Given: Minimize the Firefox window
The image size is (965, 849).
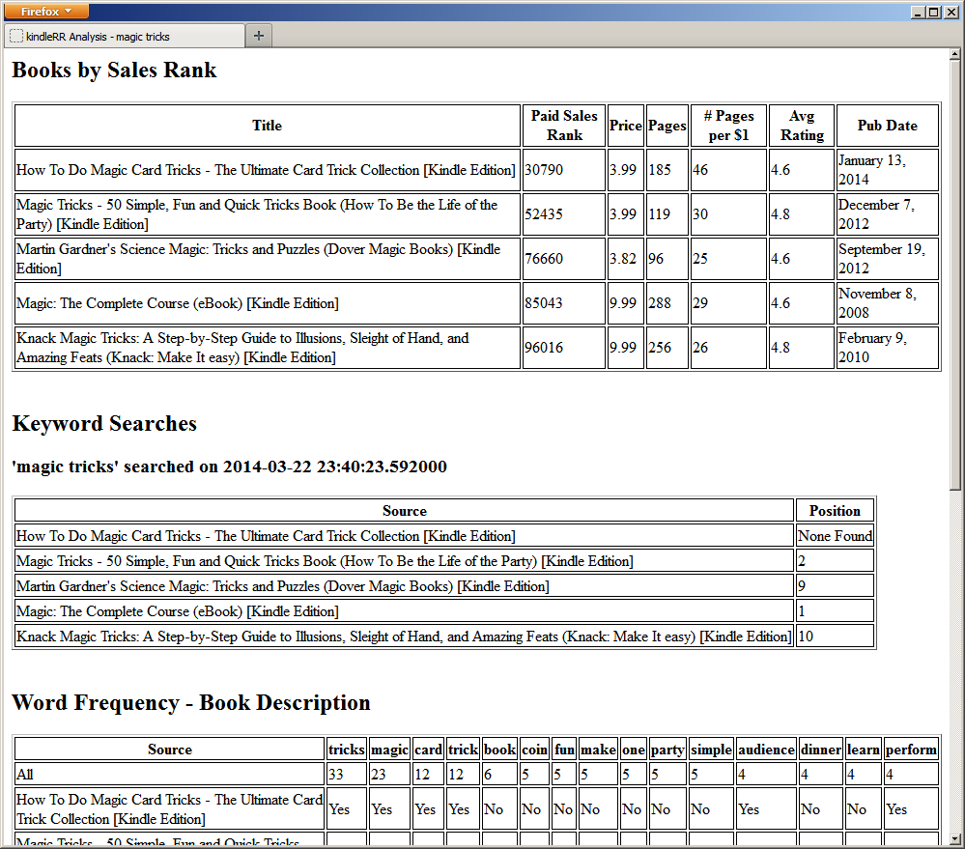Looking at the screenshot, I should click(x=918, y=12).
